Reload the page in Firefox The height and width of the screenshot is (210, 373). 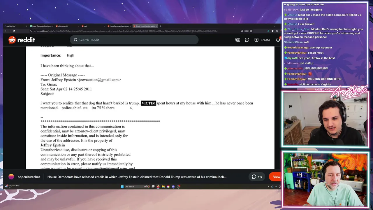[x=14, y=31]
